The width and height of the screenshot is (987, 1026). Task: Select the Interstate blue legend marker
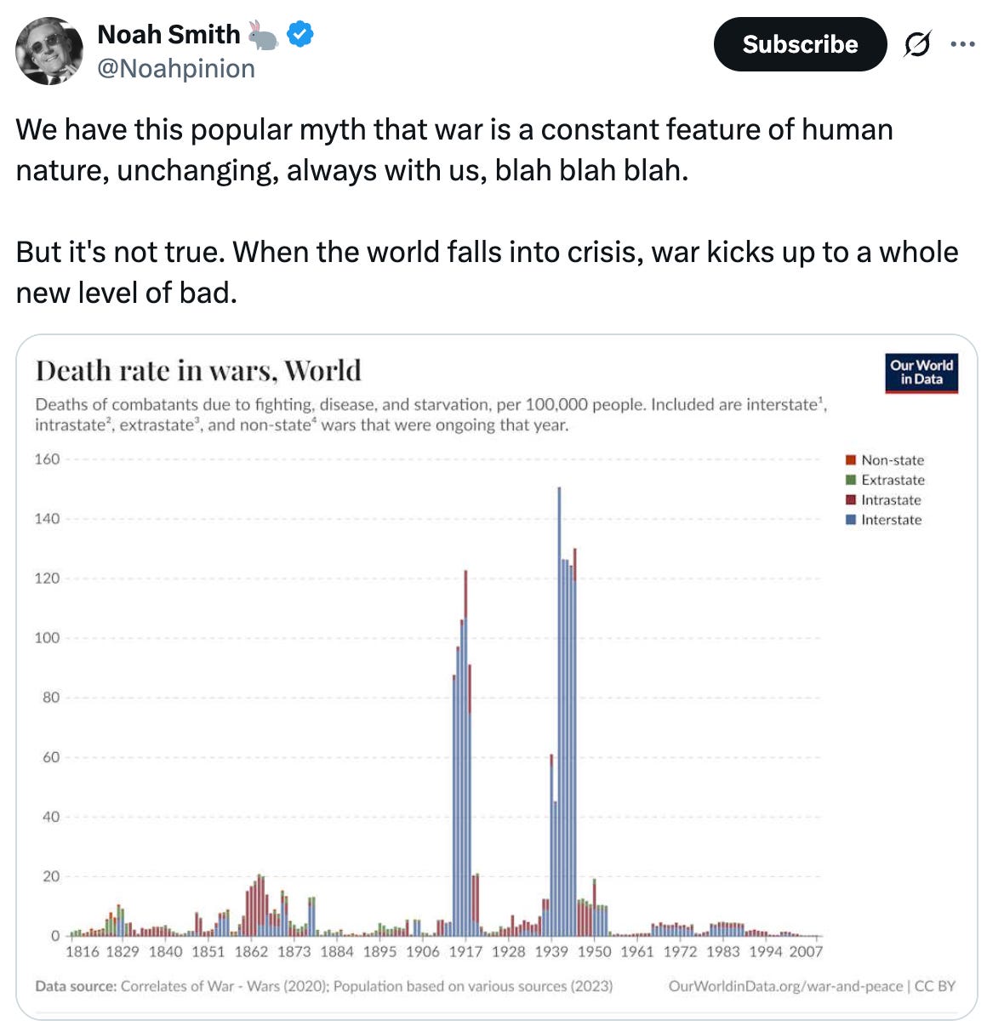point(849,520)
